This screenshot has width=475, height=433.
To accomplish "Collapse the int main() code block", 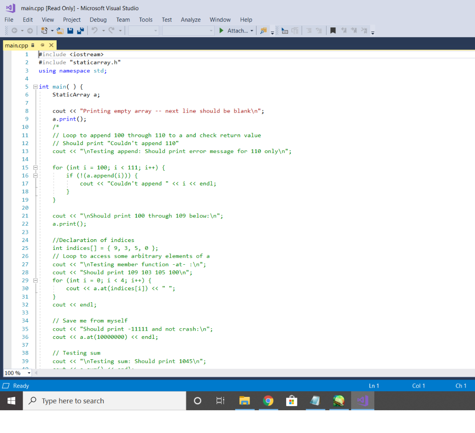I will click(x=35, y=87).
